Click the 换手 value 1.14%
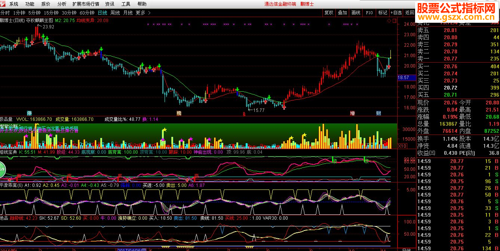The image size is (500, 251). 450,139
